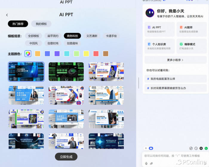The width and height of the screenshot is (209, 167).
Task: Select dark template with robotic hand
Action: tap(26, 141)
